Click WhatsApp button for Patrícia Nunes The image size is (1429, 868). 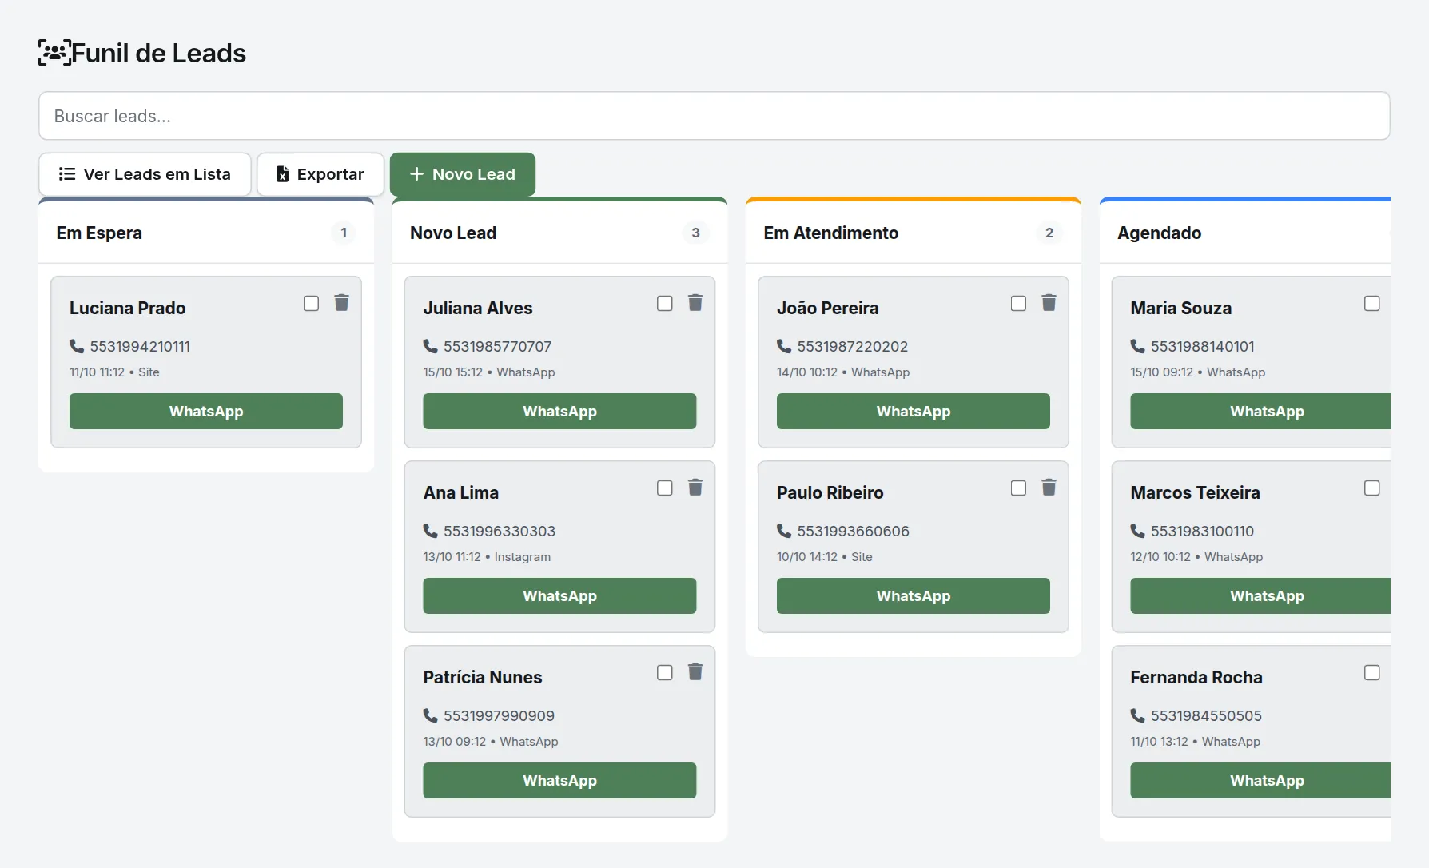[x=559, y=780]
